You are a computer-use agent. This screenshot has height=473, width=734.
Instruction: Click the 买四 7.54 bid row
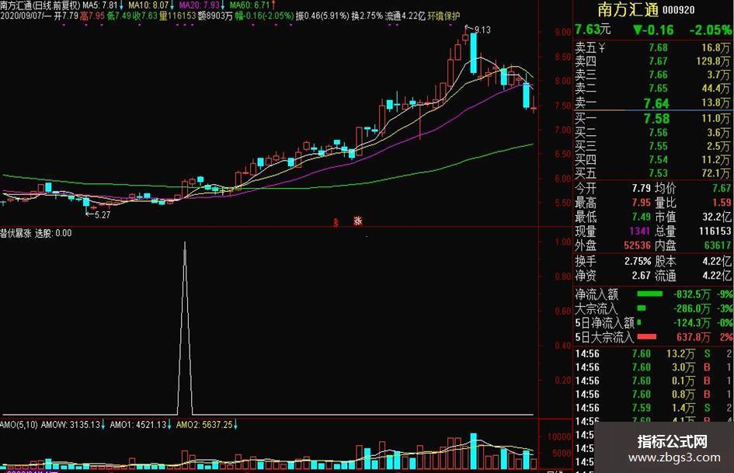[652, 160]
